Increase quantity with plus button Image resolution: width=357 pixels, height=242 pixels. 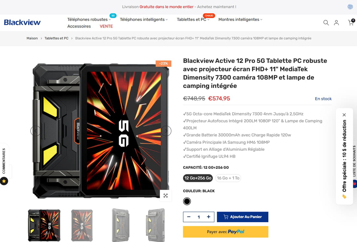click(x=209, y=217)
